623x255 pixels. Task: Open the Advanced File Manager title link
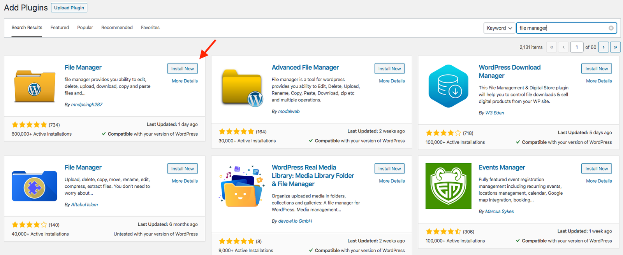(x=305, y=67)
